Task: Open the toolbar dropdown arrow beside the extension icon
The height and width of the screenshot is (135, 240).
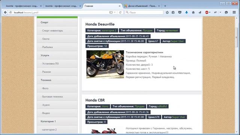Action: click(x=220, y=12)
